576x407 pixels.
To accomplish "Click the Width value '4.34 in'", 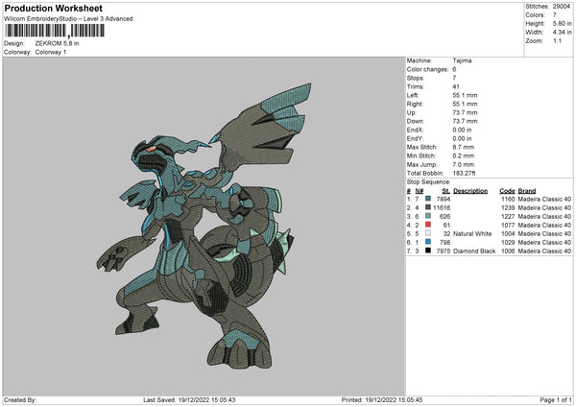I will click(562, 33).
